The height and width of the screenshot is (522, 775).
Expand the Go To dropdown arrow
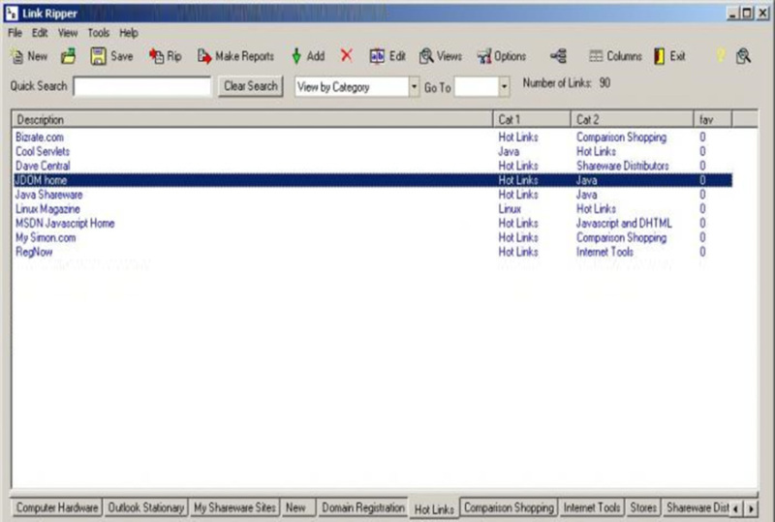(504, 87)
